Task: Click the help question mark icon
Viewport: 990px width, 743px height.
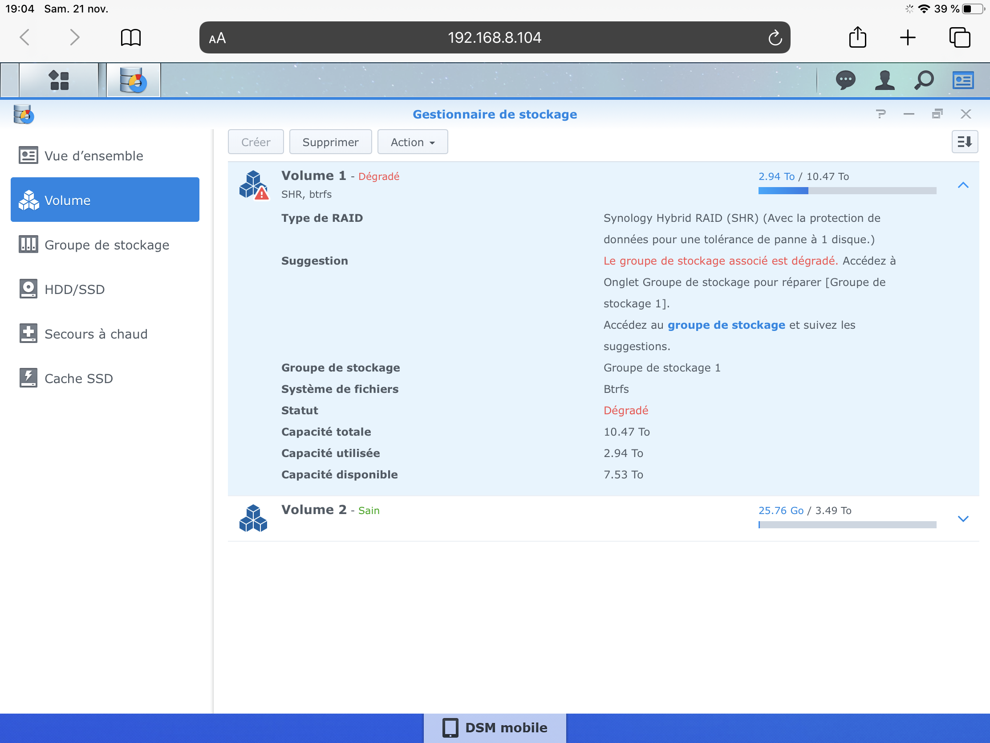Action: pyautogui.click(x=880, y=114)
